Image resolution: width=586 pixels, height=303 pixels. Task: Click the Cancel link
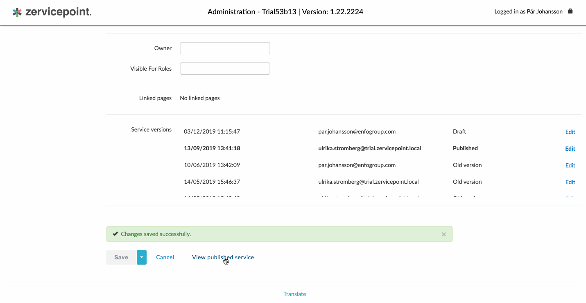click(165, 257)
